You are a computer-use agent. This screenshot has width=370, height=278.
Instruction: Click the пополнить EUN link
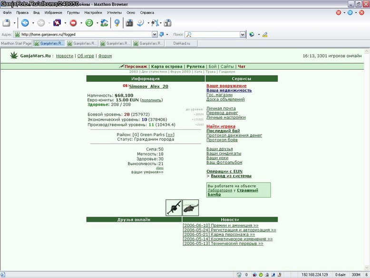click(151, 100)
